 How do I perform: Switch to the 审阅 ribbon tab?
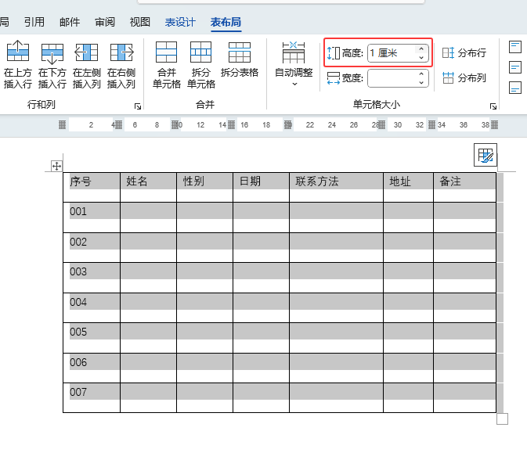[105, 22]
